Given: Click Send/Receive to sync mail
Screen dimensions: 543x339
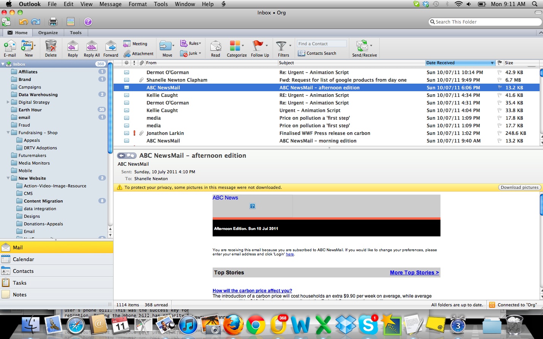Looking at the screenshot, I should point(365,49).
